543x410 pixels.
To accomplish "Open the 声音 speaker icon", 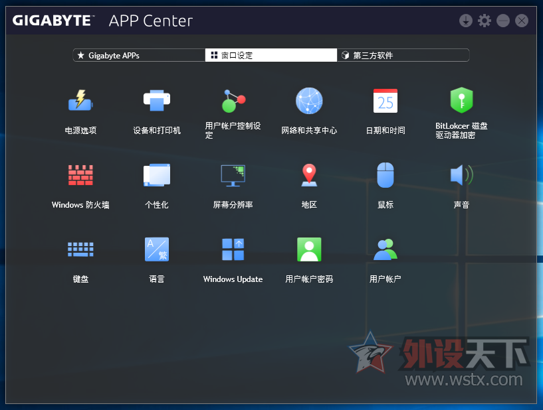I will click(462, 175).
